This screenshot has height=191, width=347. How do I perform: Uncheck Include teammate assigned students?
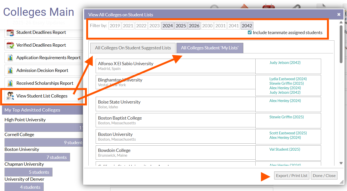[x=250, y=32]
